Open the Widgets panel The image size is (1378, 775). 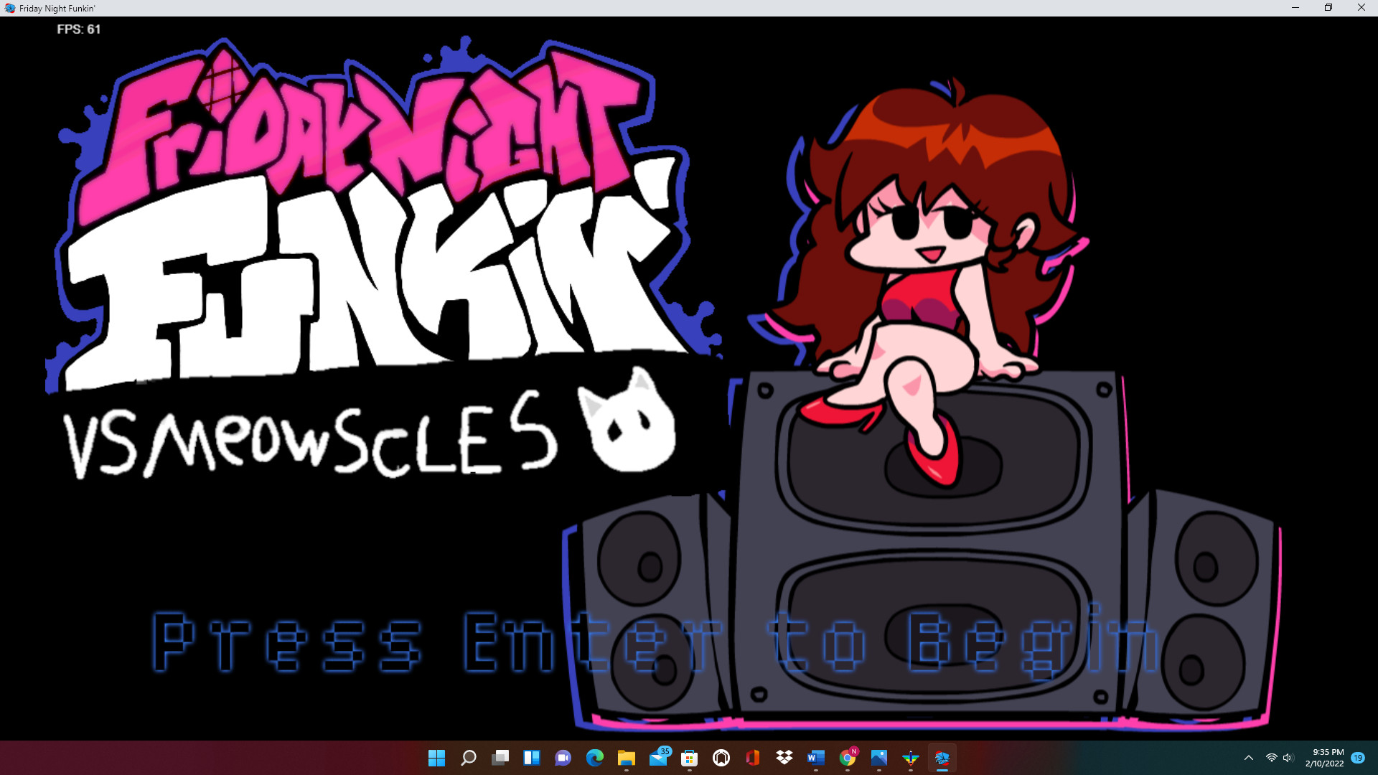pyautogui.click(x=532, y=758)
